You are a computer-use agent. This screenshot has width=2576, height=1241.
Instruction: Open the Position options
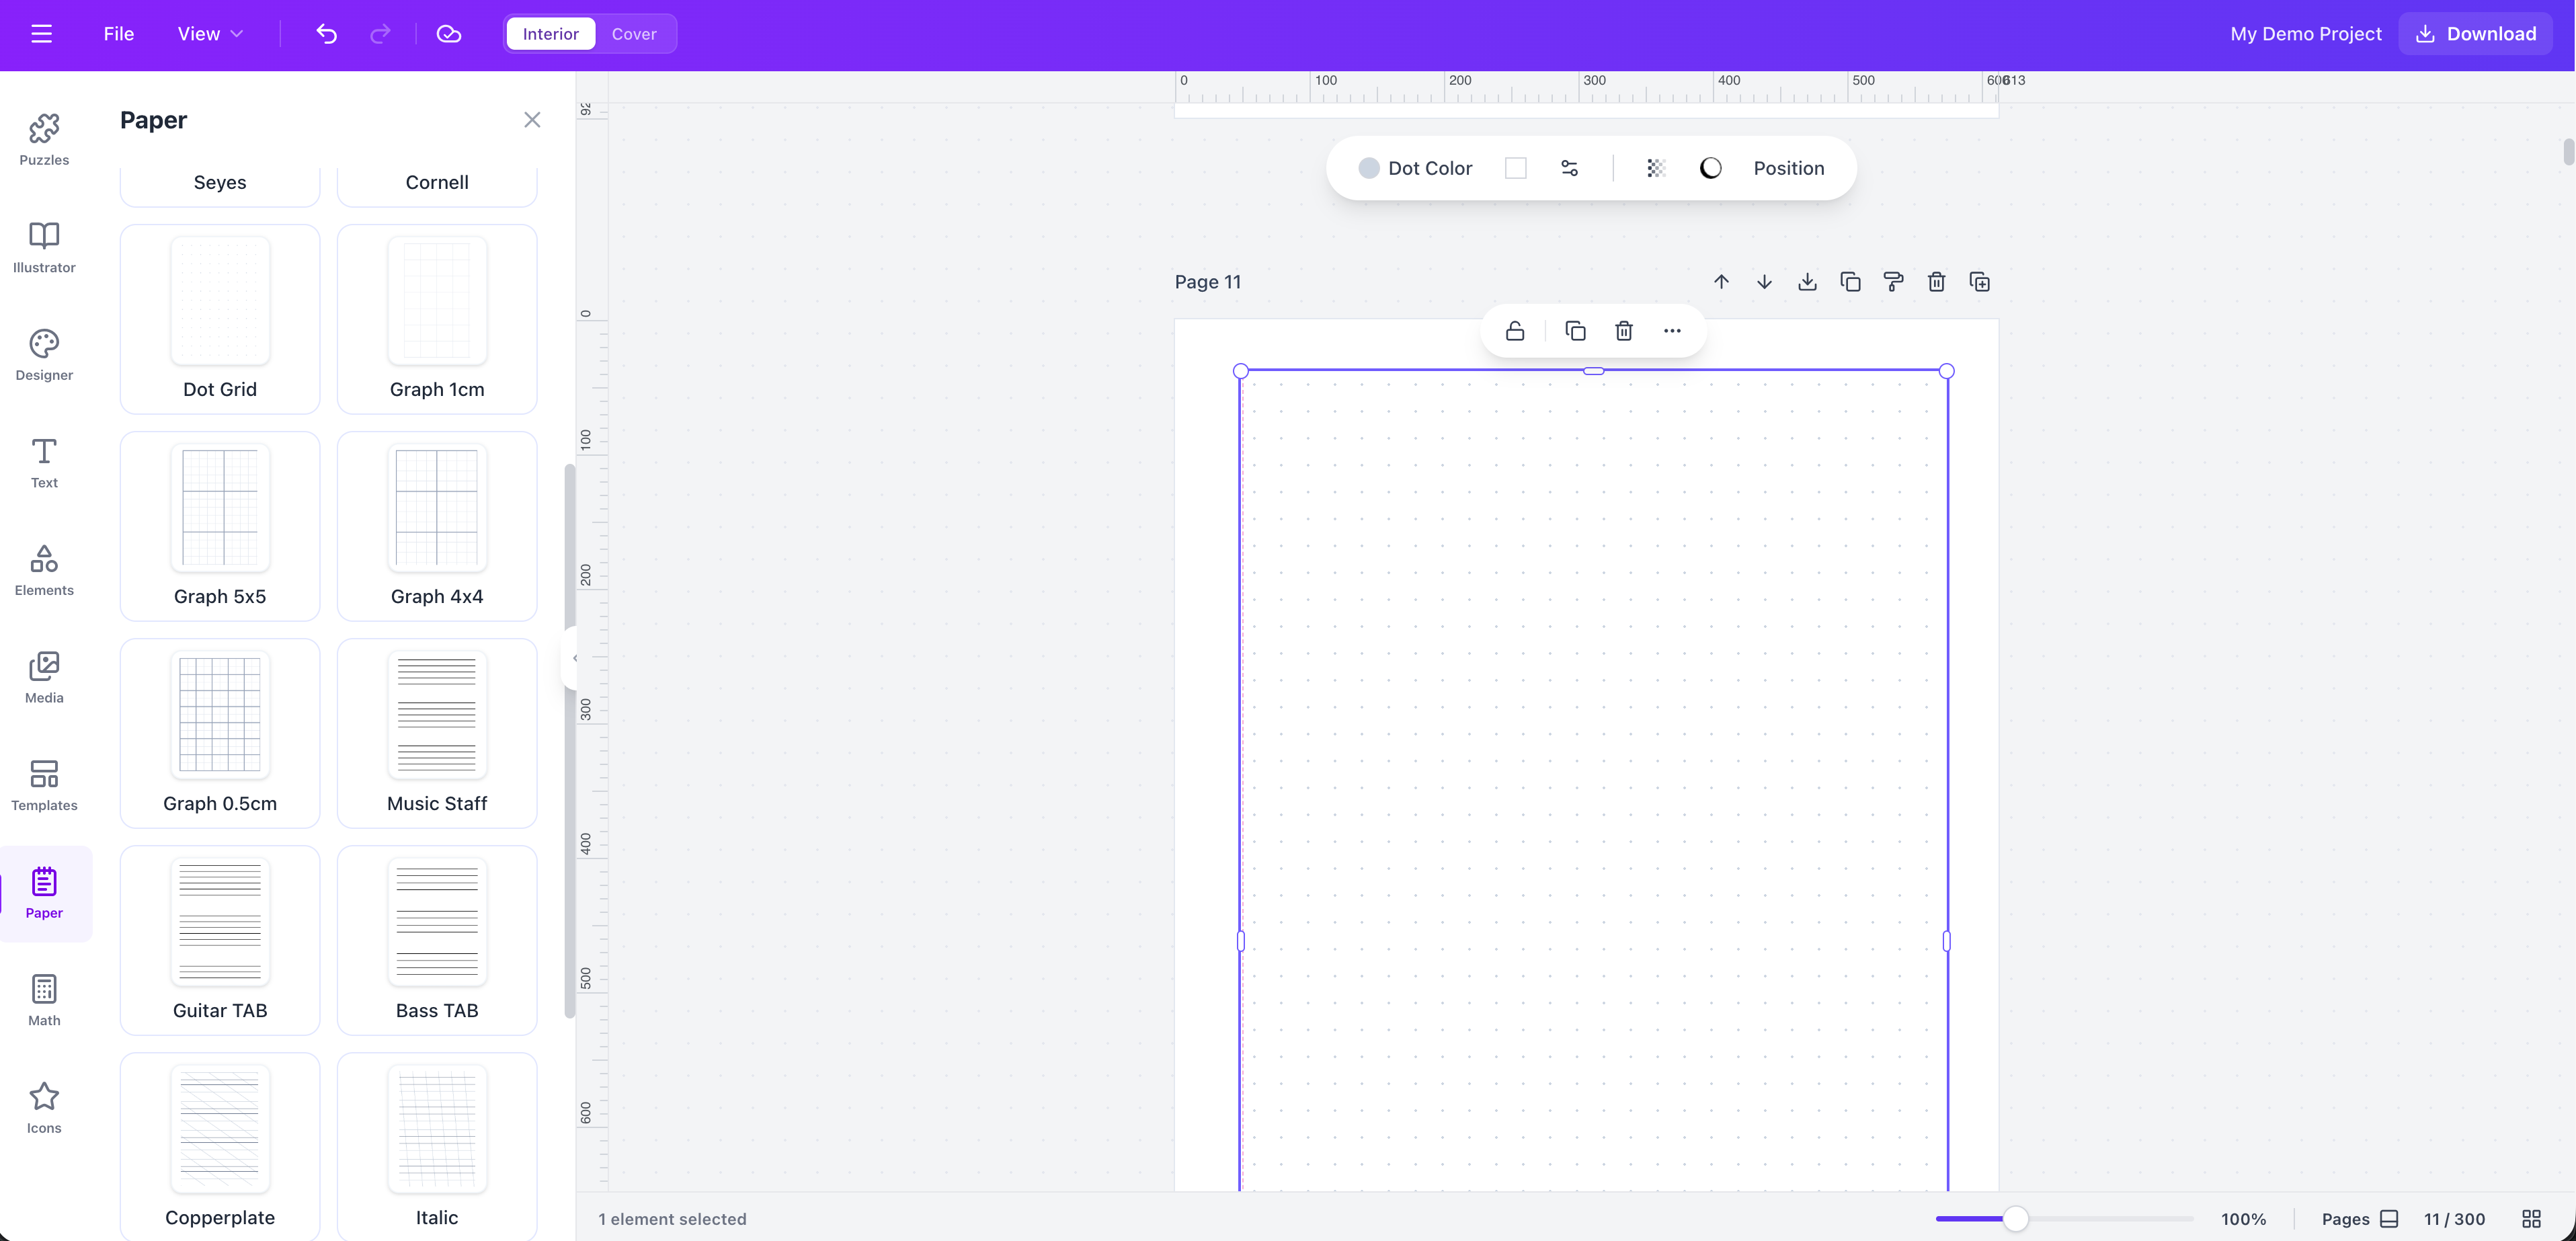tap(1789, 168)
